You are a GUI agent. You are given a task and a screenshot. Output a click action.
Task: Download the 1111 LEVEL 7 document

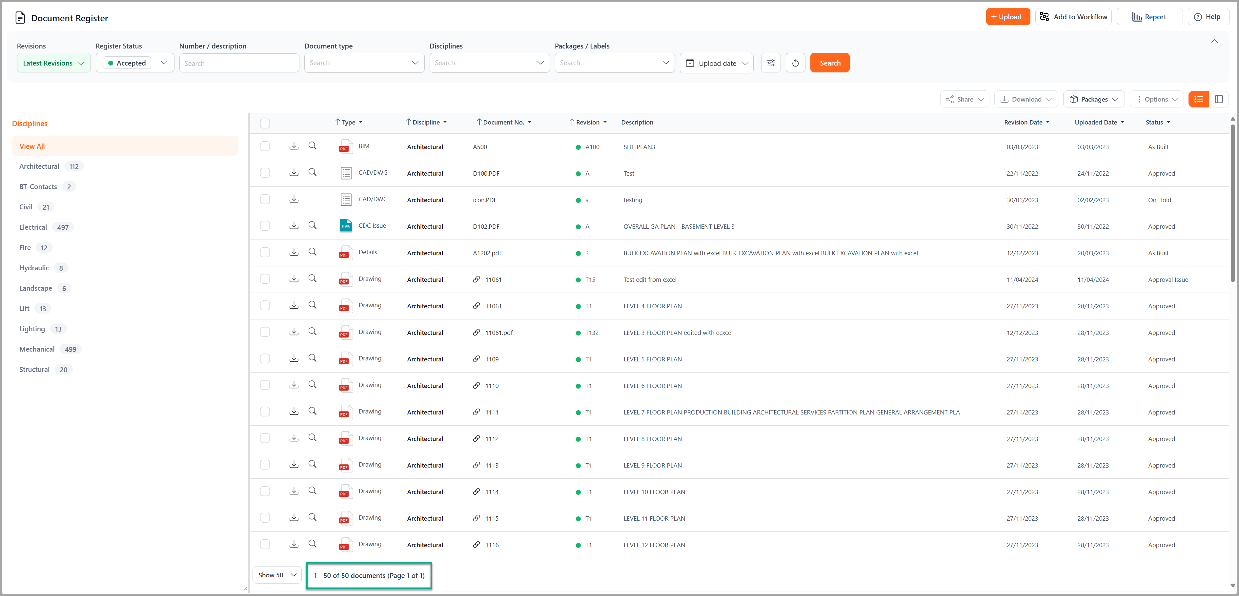pos(294,411)
